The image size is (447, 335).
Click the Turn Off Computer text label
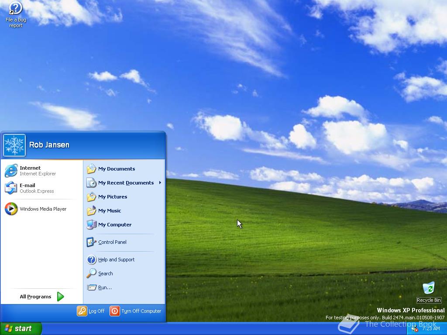pos(141,311)
